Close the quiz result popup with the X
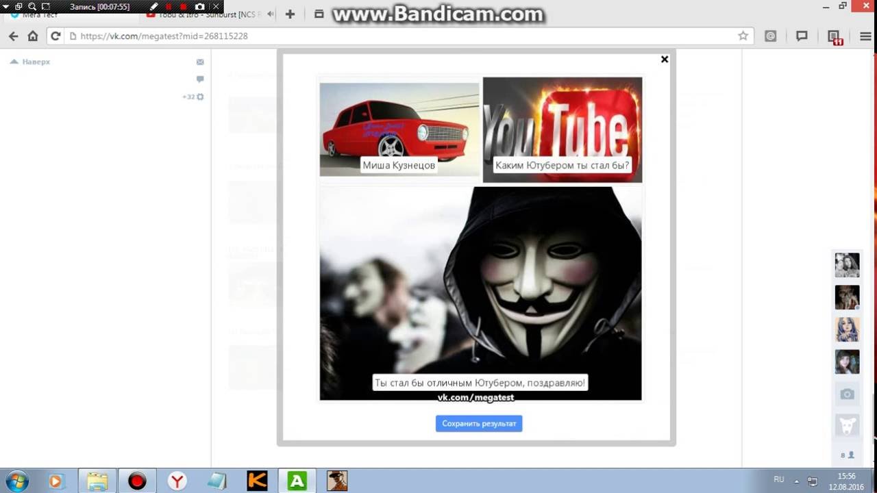 click(664, 60)
